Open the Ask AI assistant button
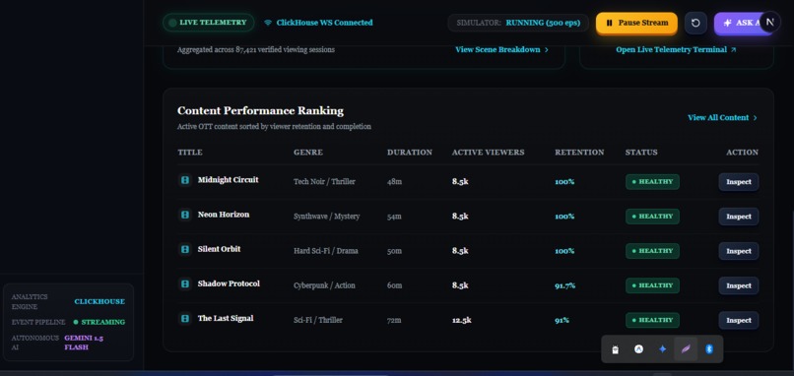This screenshot has width=794, height=376. click(743, 23)
